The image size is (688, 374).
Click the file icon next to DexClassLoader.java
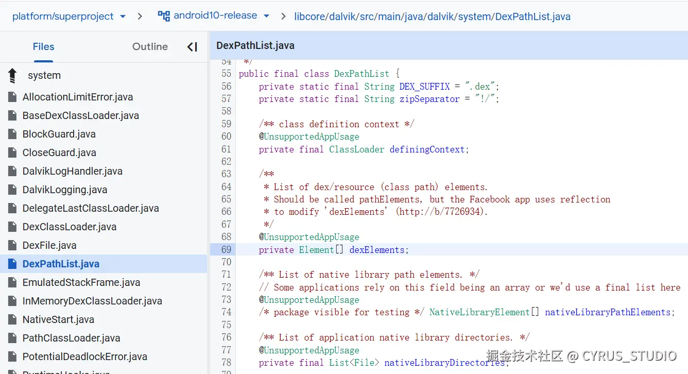pyautogui.click(x=12, y=227)
